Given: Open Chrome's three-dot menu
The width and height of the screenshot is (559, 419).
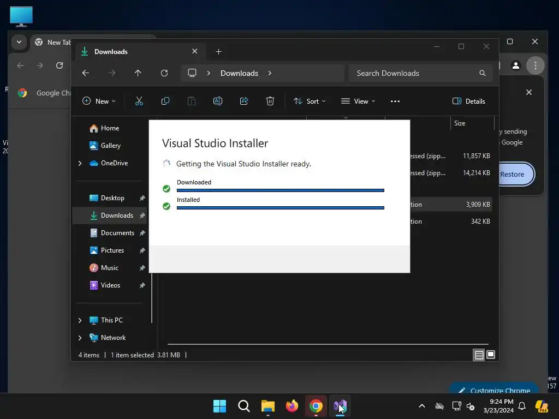Looking at the screenshot, I should click(536, 65).
